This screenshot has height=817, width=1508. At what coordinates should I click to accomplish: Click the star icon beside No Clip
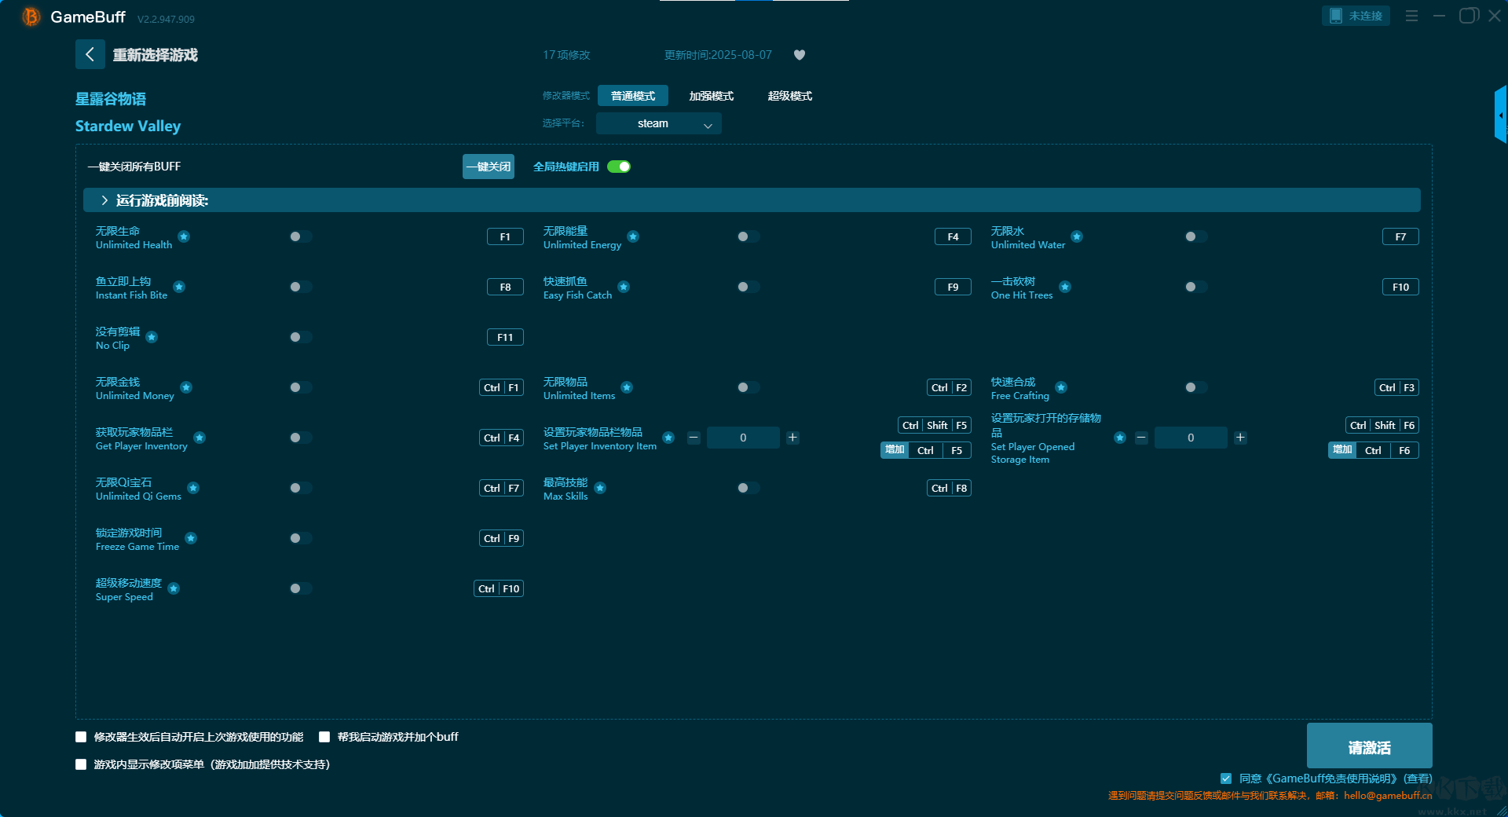pyautogui.click(x=152, y=337)
